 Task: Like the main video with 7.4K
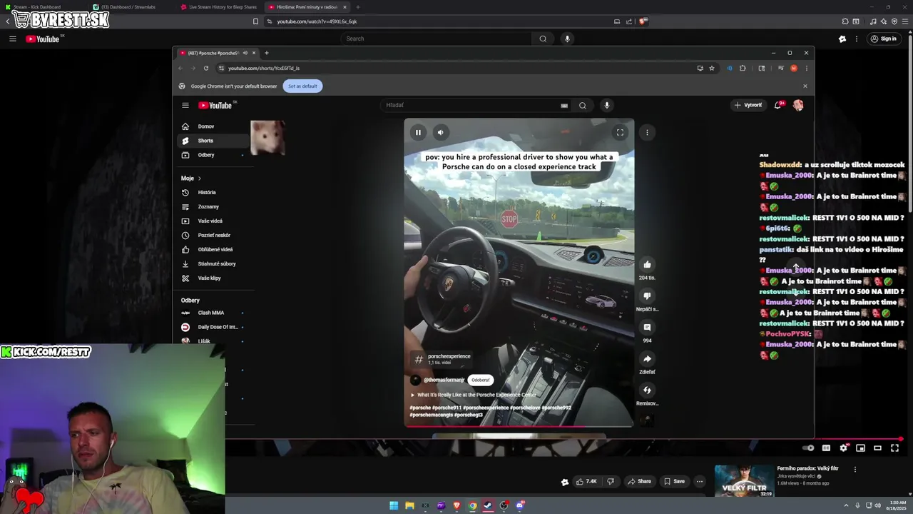coord(586,481)
